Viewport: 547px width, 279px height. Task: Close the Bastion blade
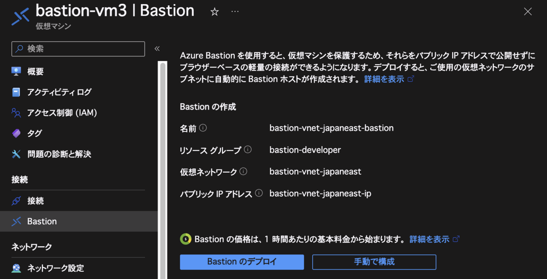pyautogui.click(x=528, y=12)
